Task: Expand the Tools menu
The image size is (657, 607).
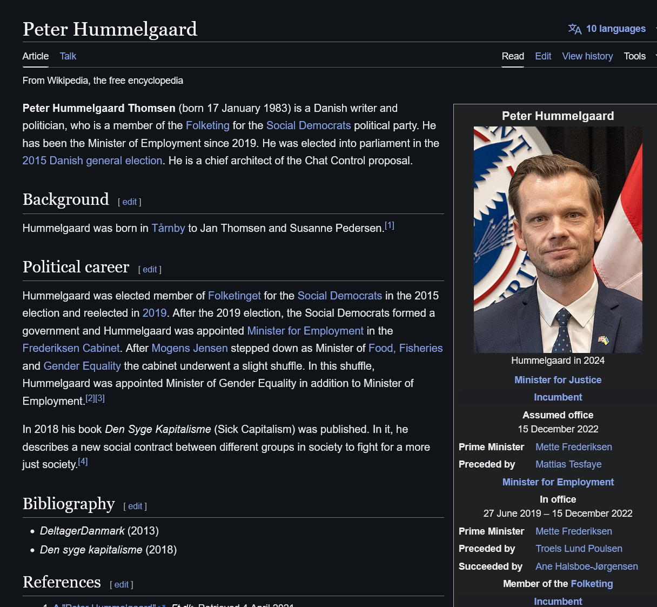Action: [x=635, y=56]
